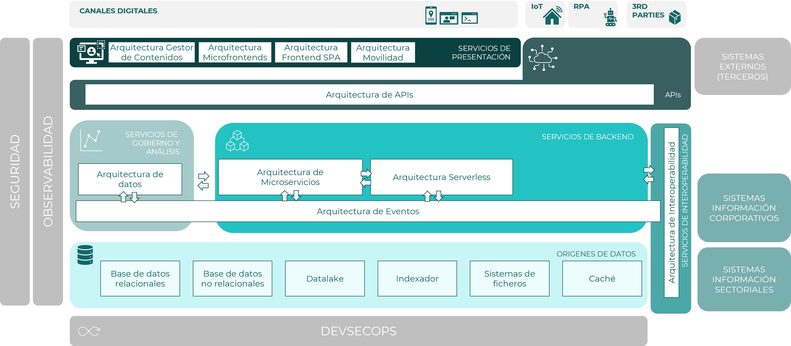Click SERVICIOS DE GOBIERNO Y ANÁLISIS label
The height and width of the screenshot is (346, 791).
point(152,143)
